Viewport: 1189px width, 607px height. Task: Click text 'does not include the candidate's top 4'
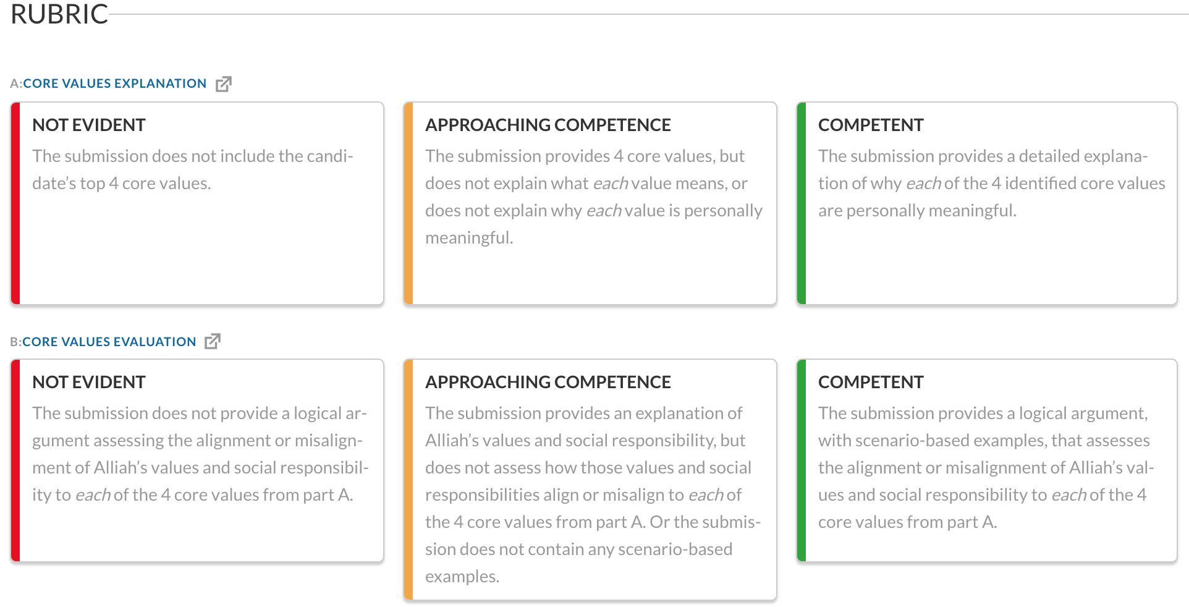click(193, 169)
